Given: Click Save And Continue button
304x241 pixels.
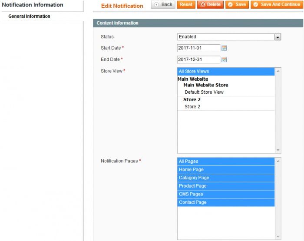Looking at the screenshot, I should [x=277, y=4].
